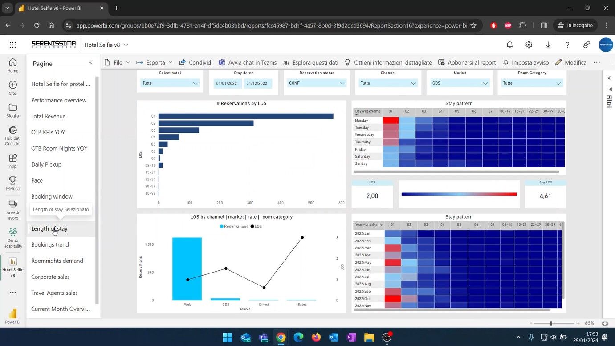Click the notifications bell icon
The height and width of the screenshot is (346, 615).
coord(509,45)
